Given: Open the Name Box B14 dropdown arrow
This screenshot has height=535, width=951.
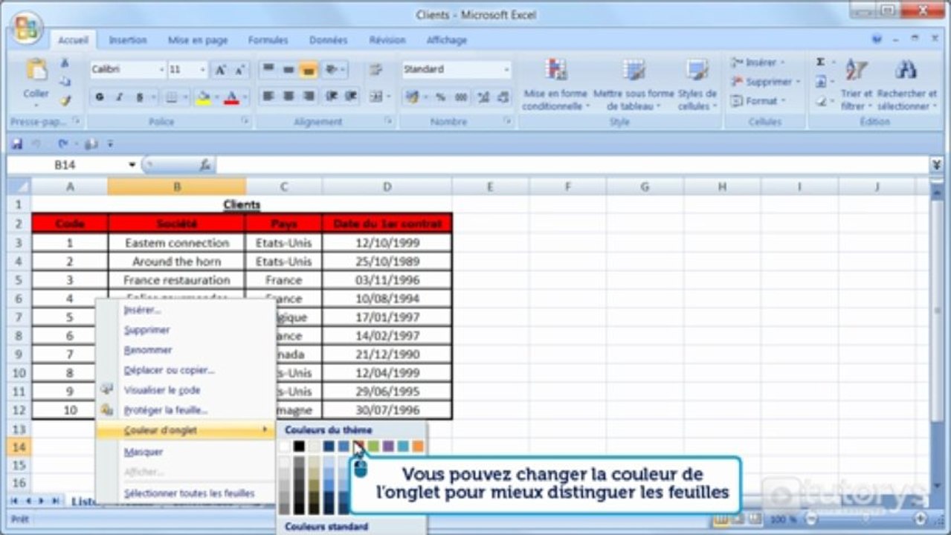Looking at the screenshot, I should 132,165.
